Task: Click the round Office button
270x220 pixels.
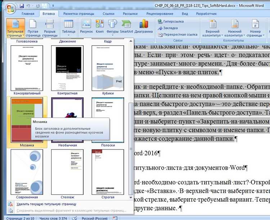Action: [10, 9]
